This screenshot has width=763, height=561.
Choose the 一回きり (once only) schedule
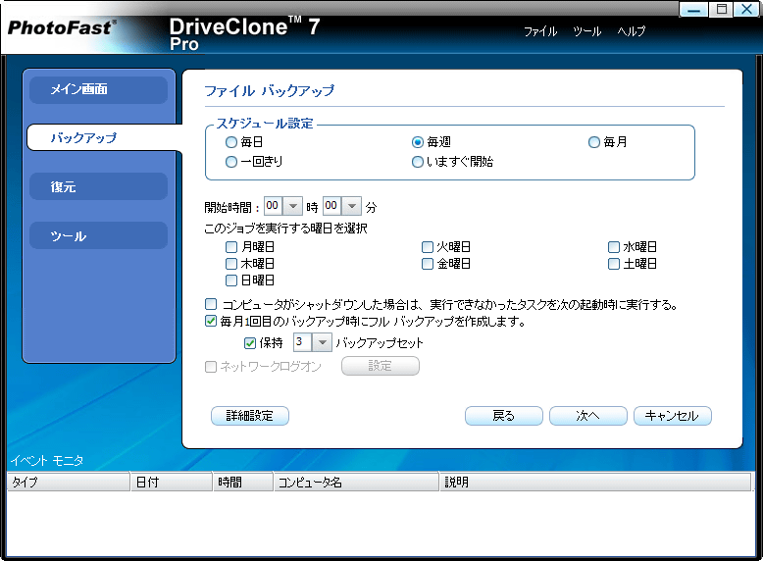click(231, 162)
